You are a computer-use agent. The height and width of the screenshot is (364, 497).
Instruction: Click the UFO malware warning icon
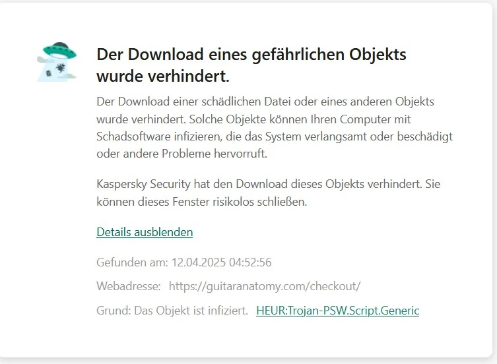click(57, 62)
